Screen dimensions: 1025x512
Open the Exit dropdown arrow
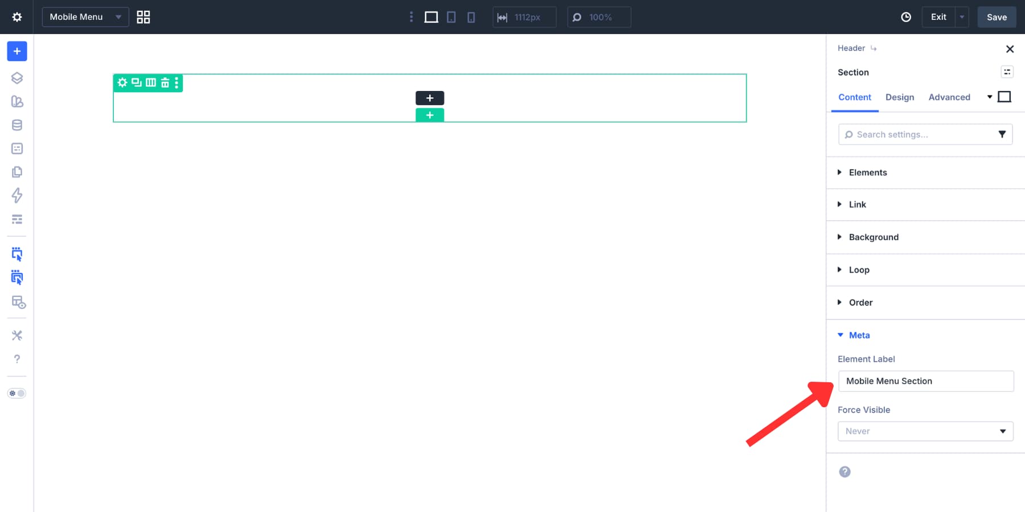(x=962, y=17)
